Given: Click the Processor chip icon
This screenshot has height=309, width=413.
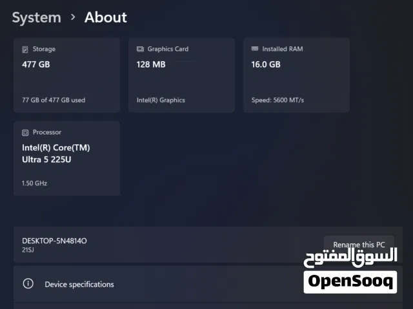Looking at the screenshot, I should [25, 133].
